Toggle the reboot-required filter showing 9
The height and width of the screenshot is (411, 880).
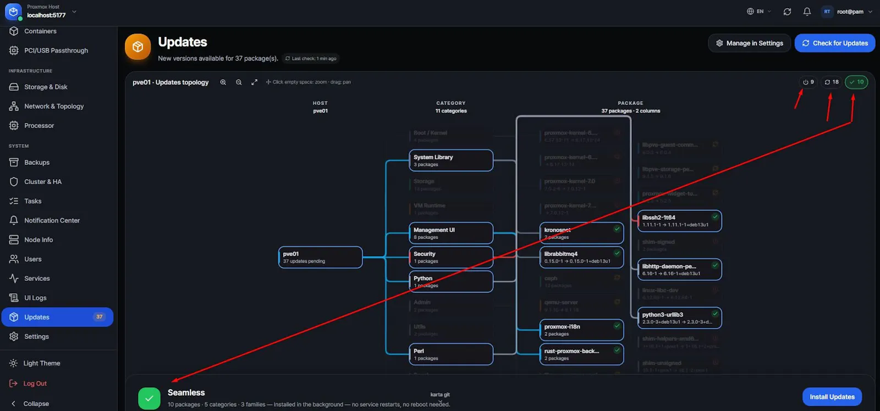(x=808, y=82)
